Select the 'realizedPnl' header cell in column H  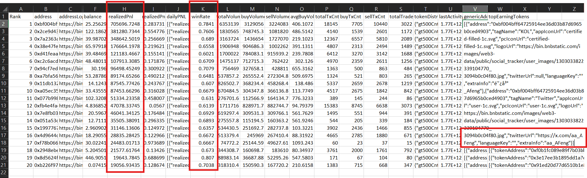tap(124, 16)
